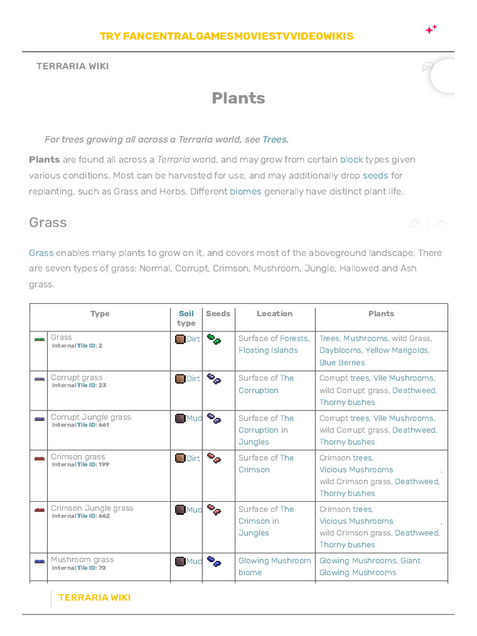Click the top Fandom navigation bar text

pos(227,36)
